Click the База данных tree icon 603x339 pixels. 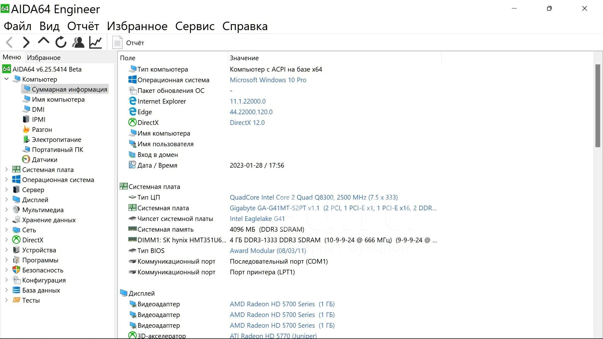(x=16, y=290)
